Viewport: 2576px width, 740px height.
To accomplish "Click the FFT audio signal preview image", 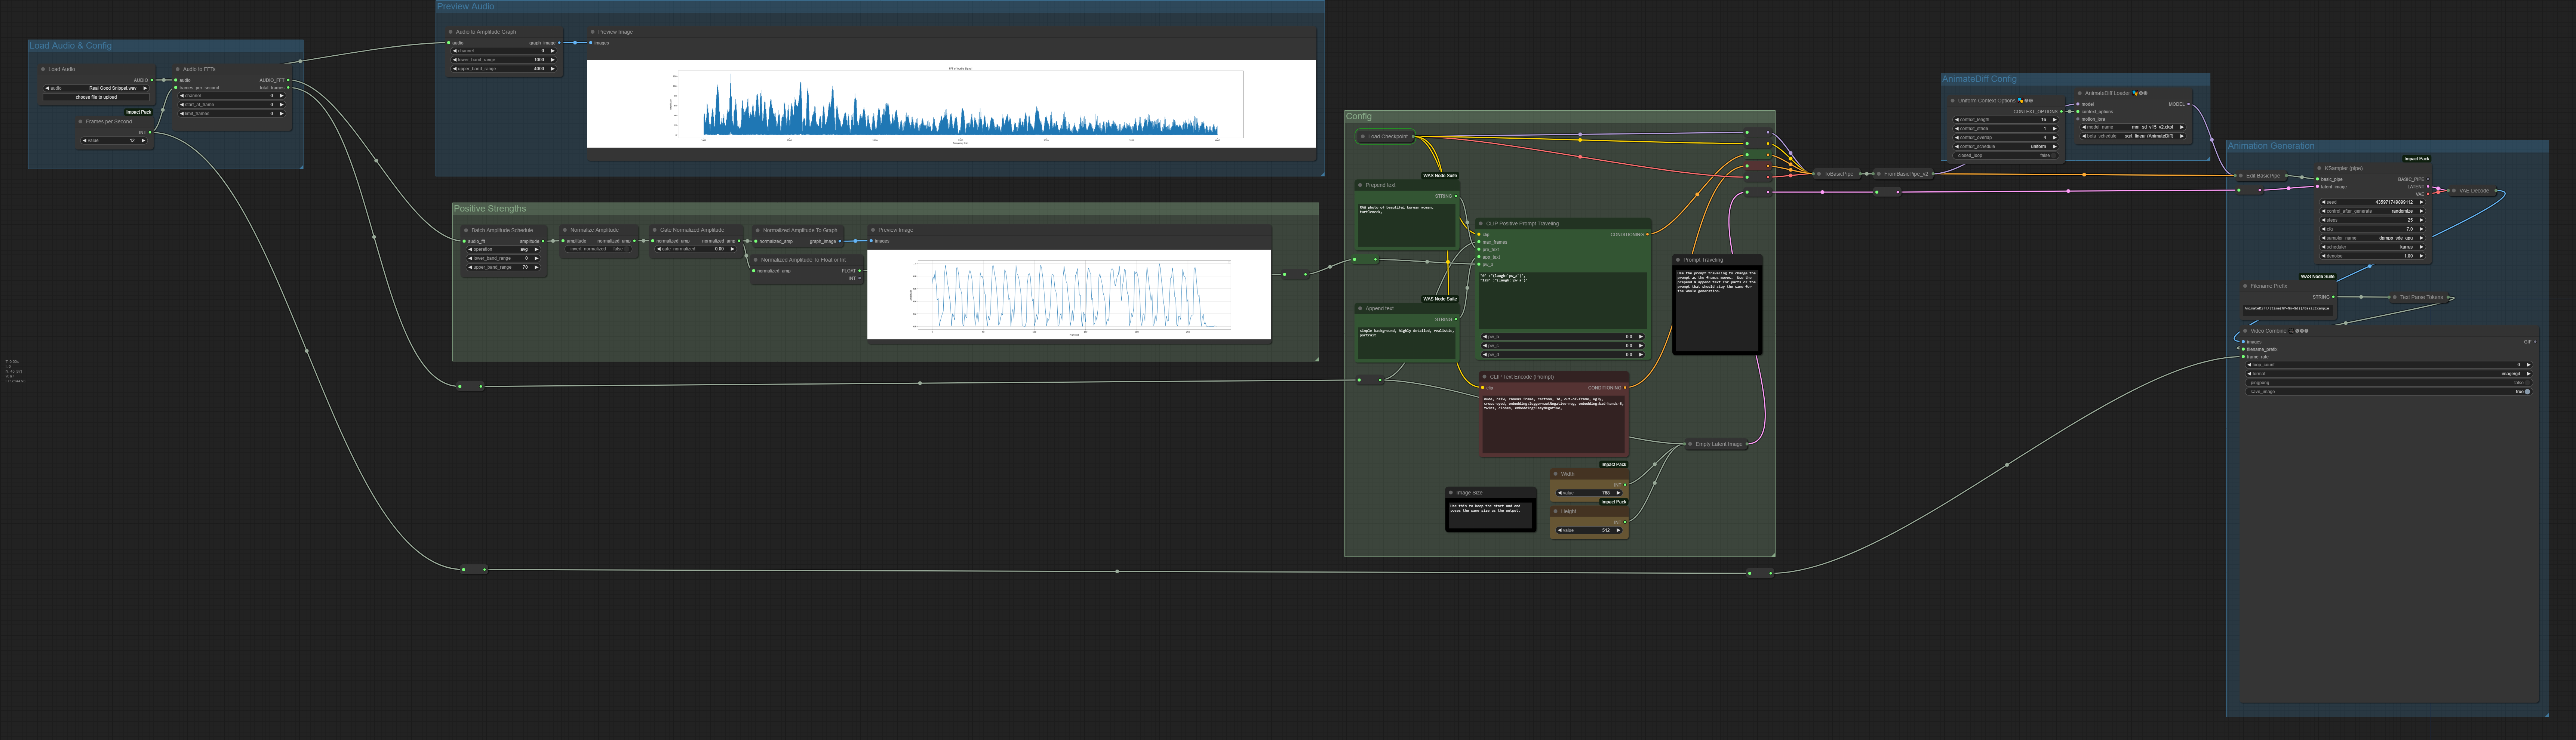I will (x=951, y=104).
